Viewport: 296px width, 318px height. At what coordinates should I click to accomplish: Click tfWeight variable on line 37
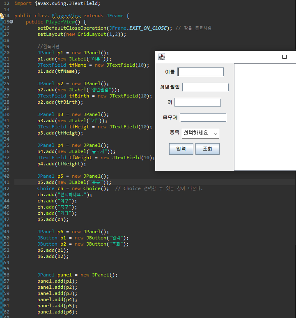click(x=80, y=158)
